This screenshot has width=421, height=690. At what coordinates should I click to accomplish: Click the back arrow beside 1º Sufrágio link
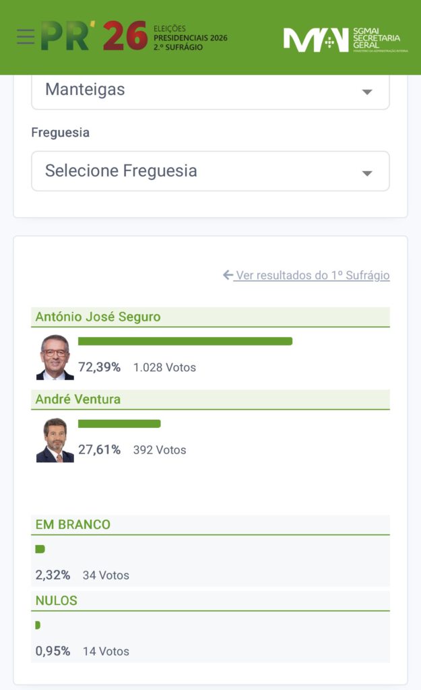pos(228,275)
